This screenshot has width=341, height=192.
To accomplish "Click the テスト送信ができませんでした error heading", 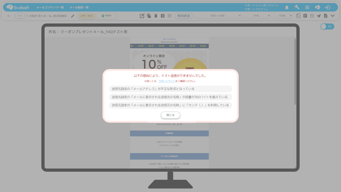I will point(170,76).
